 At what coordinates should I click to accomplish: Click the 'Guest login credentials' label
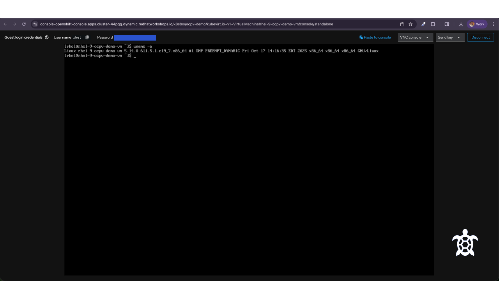(23, 37)
